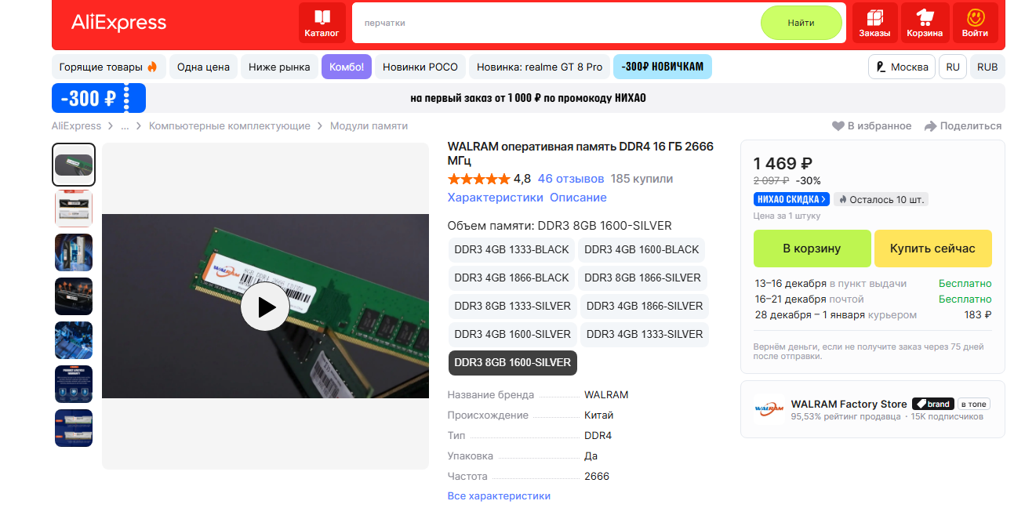This screenshot has height=519, width=1025.
Task: Select DDR3 8GB 1600-SILVER option
Action: pyautogui.click(x=513, y=362)
